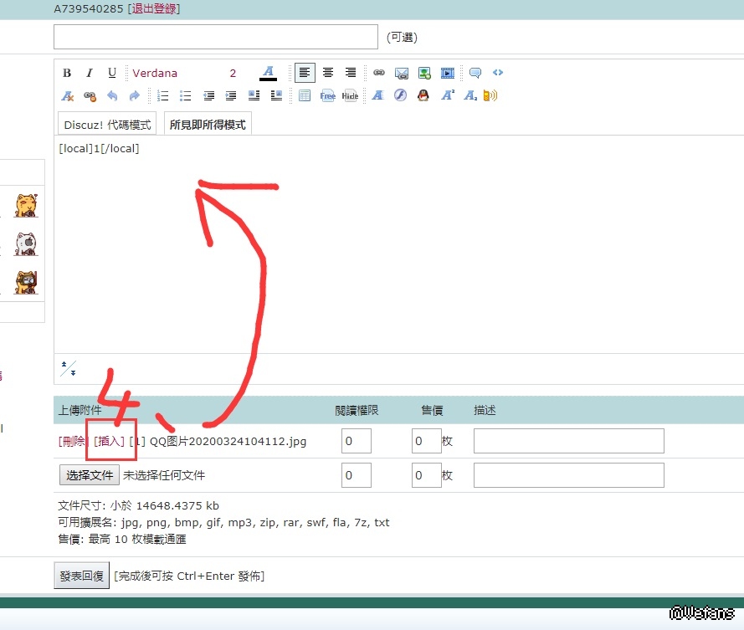Switch to Discuz! 代碼模式 tab
This screenshot has height=630, width=744.
pos(107,125)
